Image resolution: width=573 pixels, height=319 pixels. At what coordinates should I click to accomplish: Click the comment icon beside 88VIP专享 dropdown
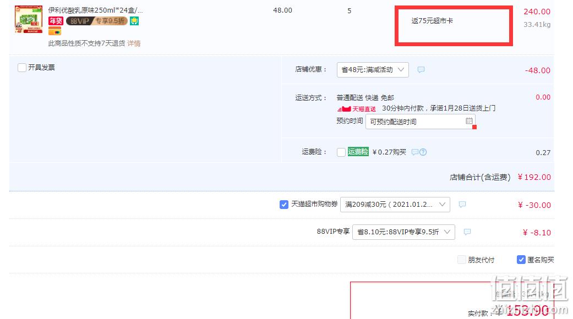tap(467, 232)
